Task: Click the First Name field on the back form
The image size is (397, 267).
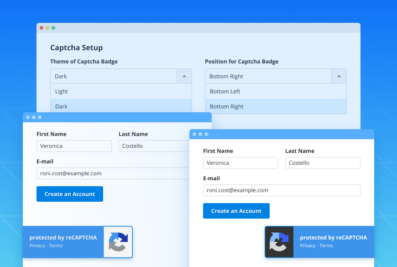Action: 74,146
